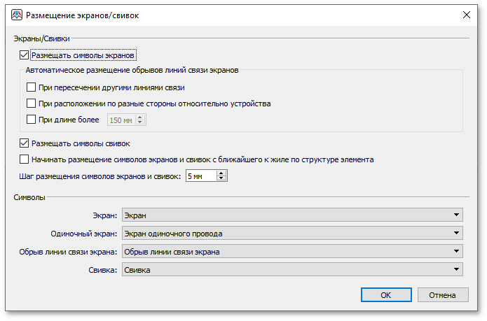Click the Размещать символы экранов label text

coord(83,55)
